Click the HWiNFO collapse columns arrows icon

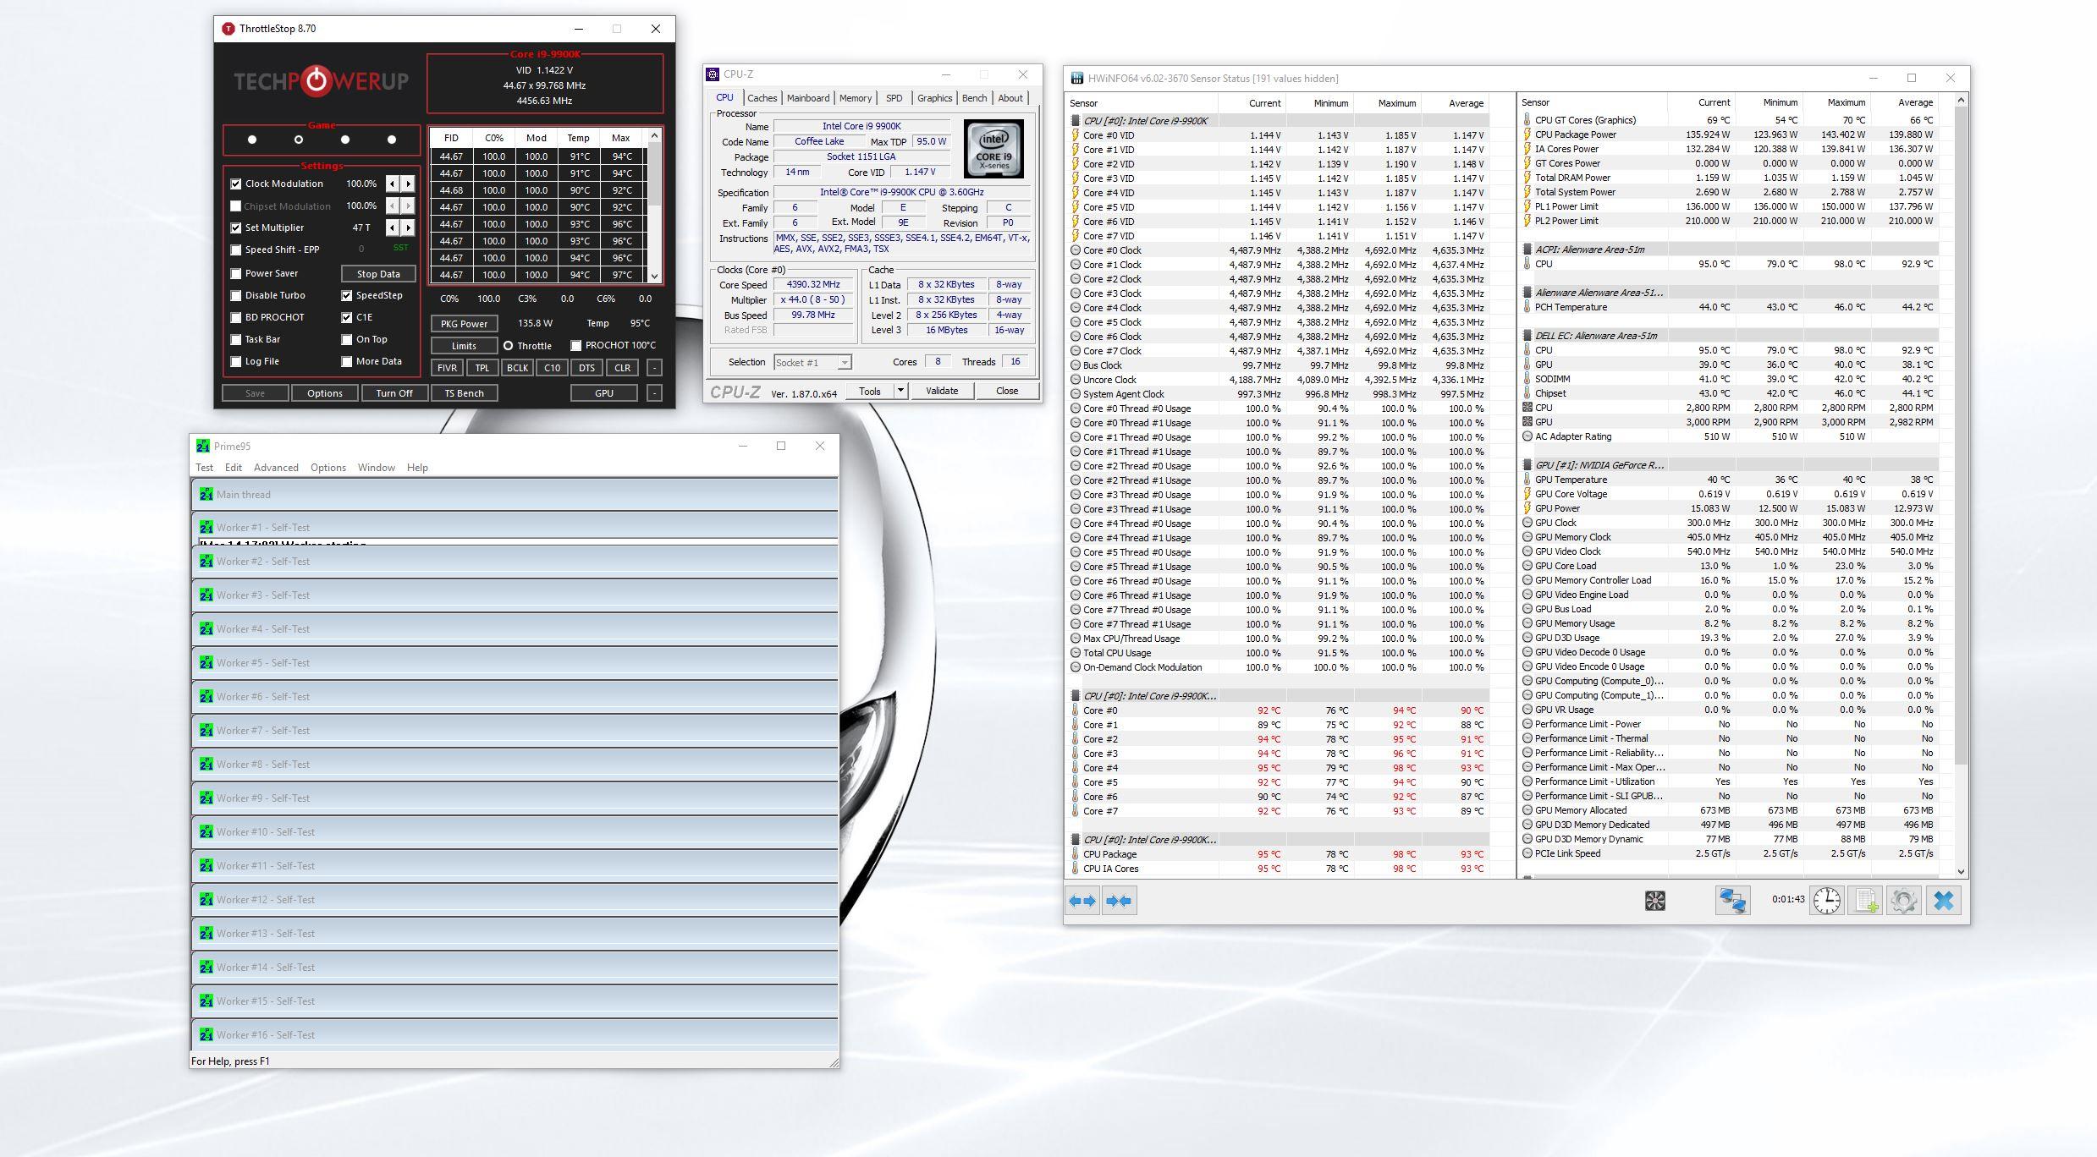tap(1119, 901)
